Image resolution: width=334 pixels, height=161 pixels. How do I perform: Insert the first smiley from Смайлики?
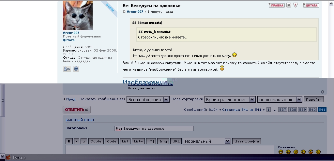click(x=281, y=152)
